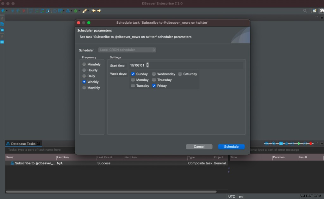Click the pencil highlighter toolbar icon
This screenshot has height=199, width=324.
coord(84,11)
